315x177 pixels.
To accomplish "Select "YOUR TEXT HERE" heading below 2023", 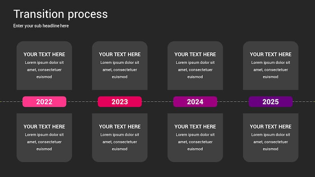I will pyautogui.click(x=120, y=126).
